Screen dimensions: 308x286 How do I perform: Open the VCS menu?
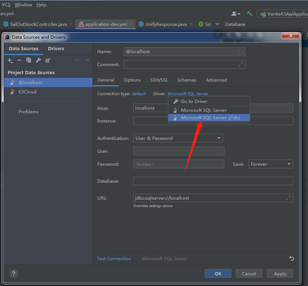(x=6, y=5)
